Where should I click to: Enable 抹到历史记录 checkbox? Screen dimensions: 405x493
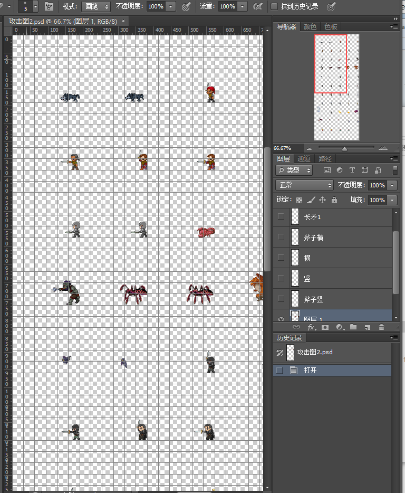274,6
